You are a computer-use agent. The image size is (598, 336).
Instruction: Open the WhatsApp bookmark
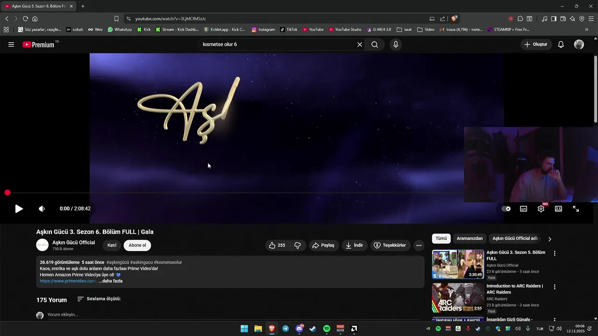click(120, 29)
